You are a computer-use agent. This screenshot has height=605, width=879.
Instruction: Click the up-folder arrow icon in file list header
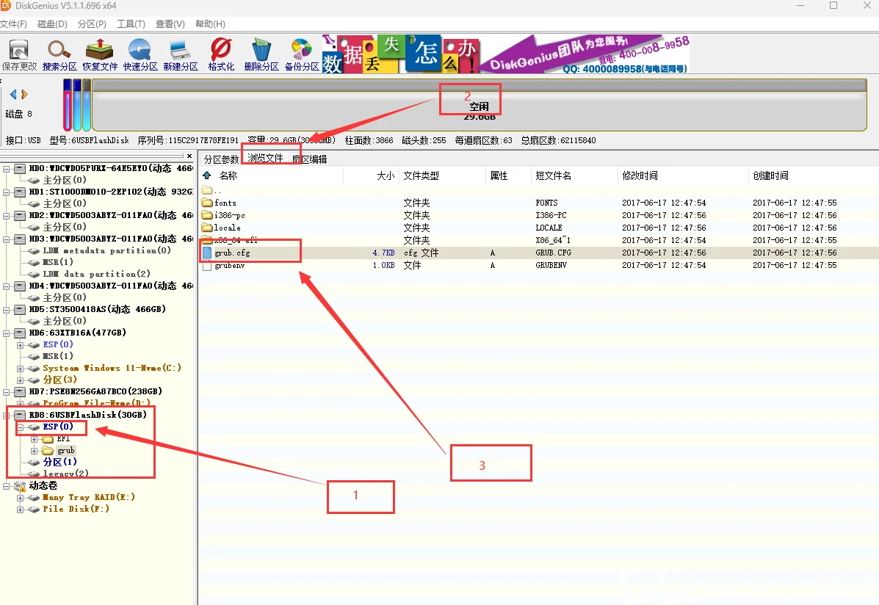(207, 175)
